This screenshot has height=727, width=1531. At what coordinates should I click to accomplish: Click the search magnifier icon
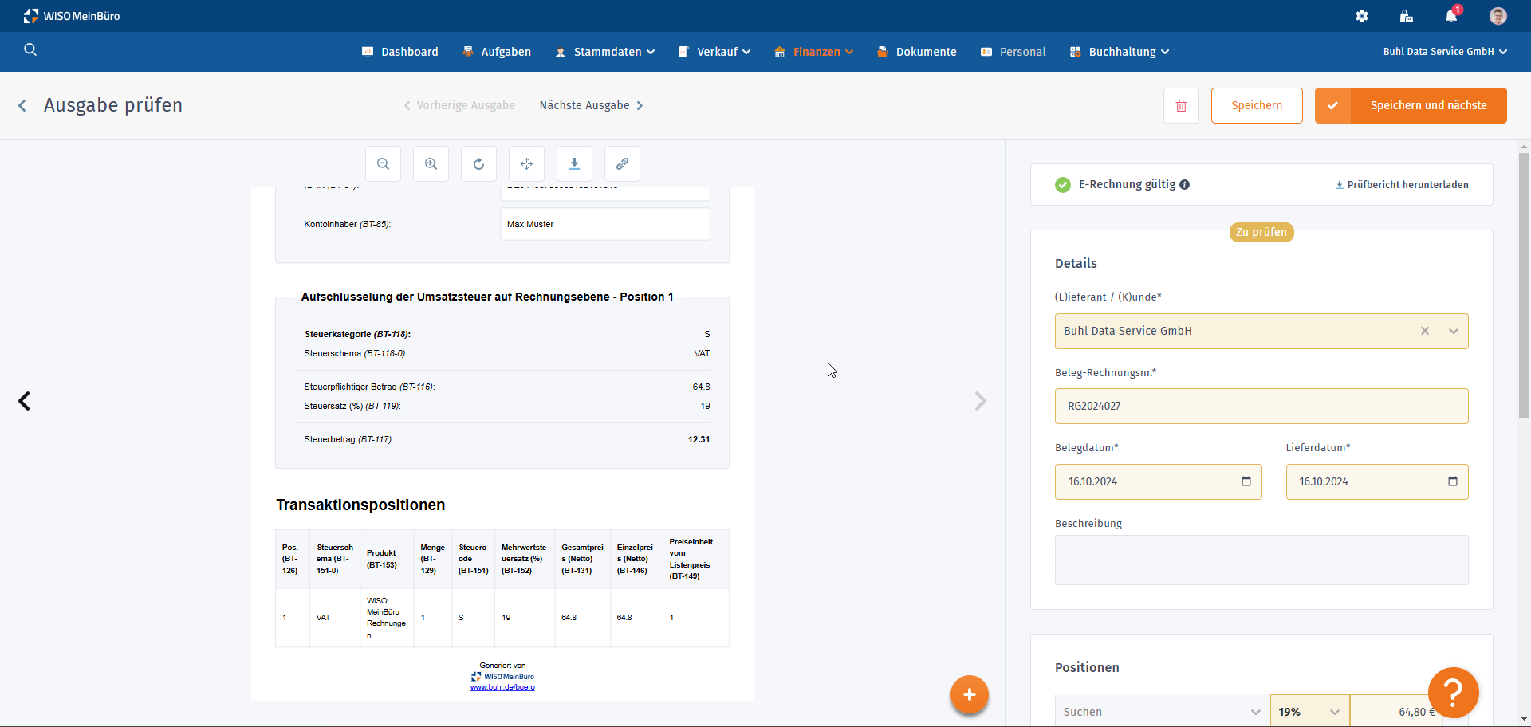tap(30, 49)
